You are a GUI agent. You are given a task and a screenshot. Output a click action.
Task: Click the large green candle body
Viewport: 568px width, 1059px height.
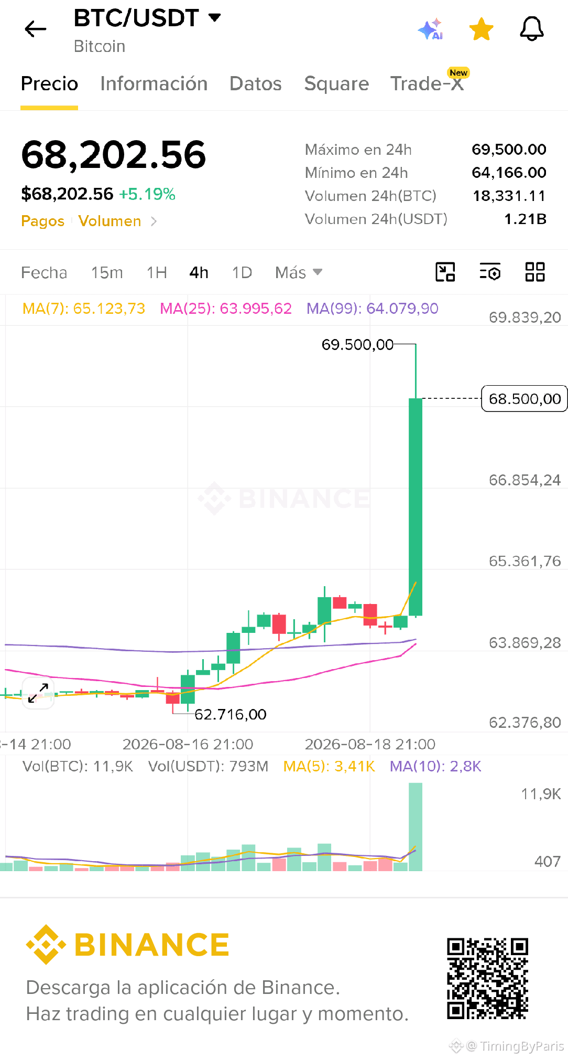point(416,507)
